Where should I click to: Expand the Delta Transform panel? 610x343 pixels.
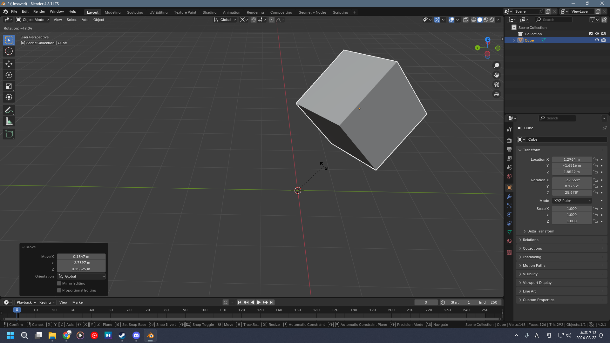pyautogui.click(x=540, y=231)
